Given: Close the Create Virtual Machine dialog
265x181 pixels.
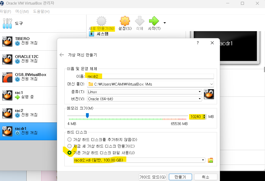Looking at the screenshot, I should tap(212, 43).
